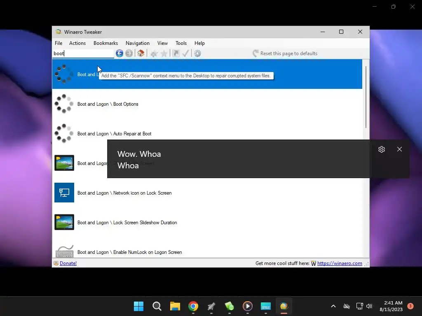The image size is (422, 316).
Task: Click the Lock Screen Slideshow landscape icon
Action: pyautogui.click(x=64, y=222)
